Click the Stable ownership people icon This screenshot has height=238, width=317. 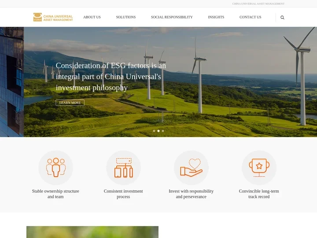click(x=55, y=167)
